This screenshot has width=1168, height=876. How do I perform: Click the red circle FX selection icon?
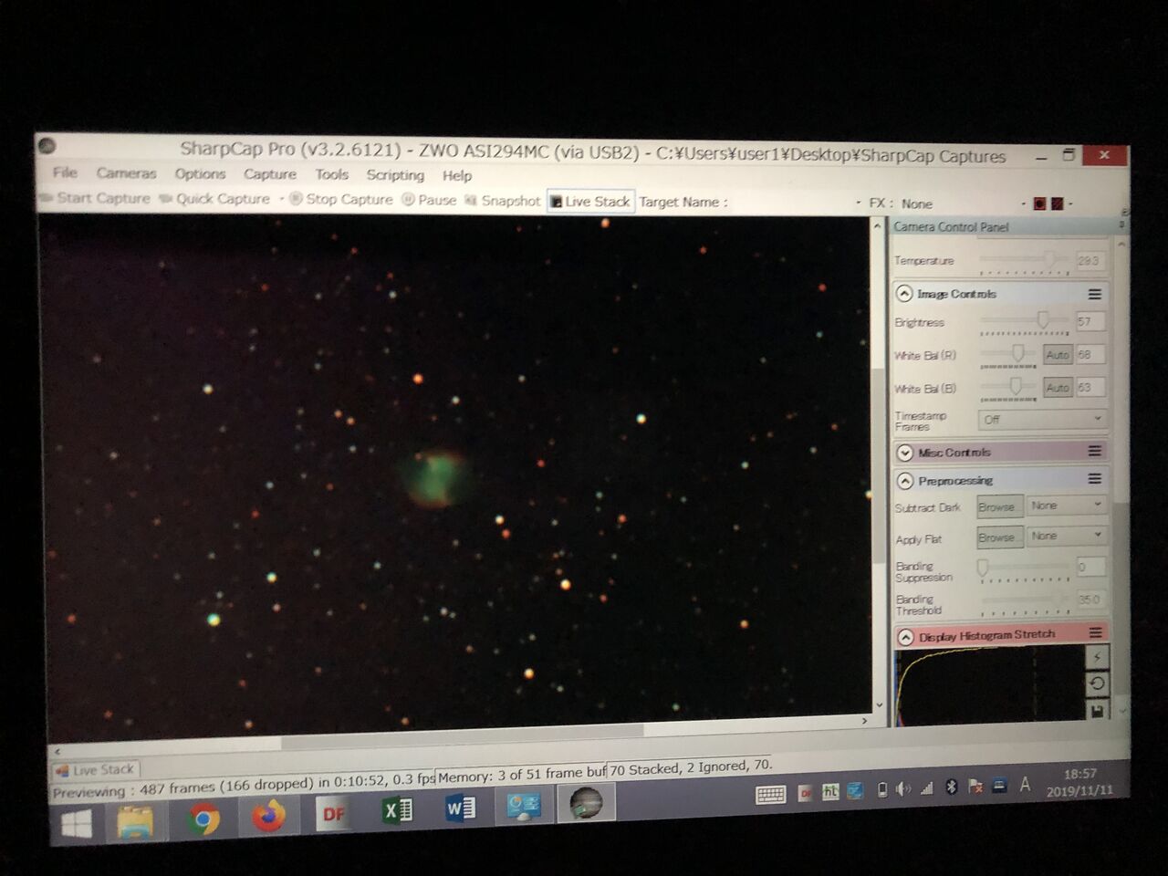[1038, 203]
